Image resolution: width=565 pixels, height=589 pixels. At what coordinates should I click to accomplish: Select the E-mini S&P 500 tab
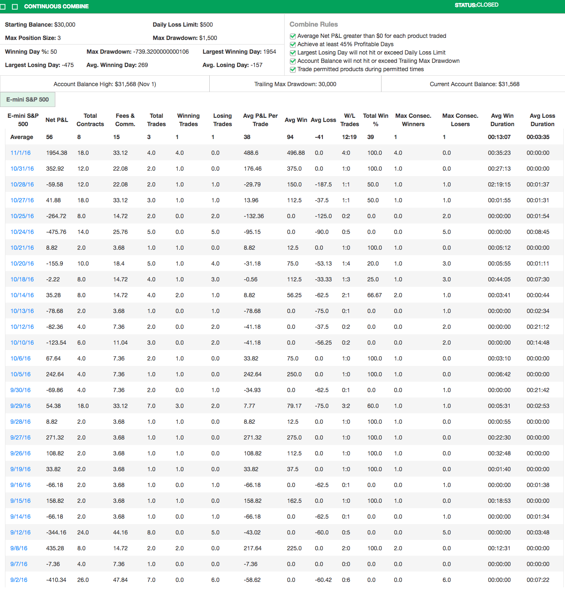(x=27, y=99)
